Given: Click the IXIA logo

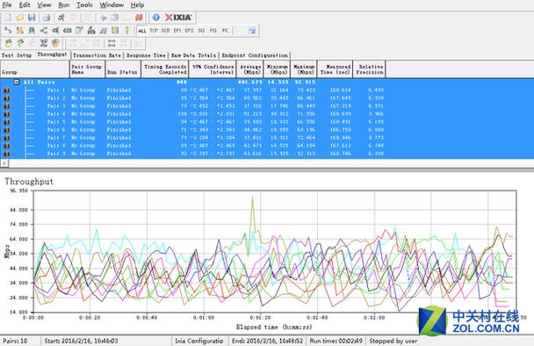Looking at the screenshot, I should click(178, 18).
